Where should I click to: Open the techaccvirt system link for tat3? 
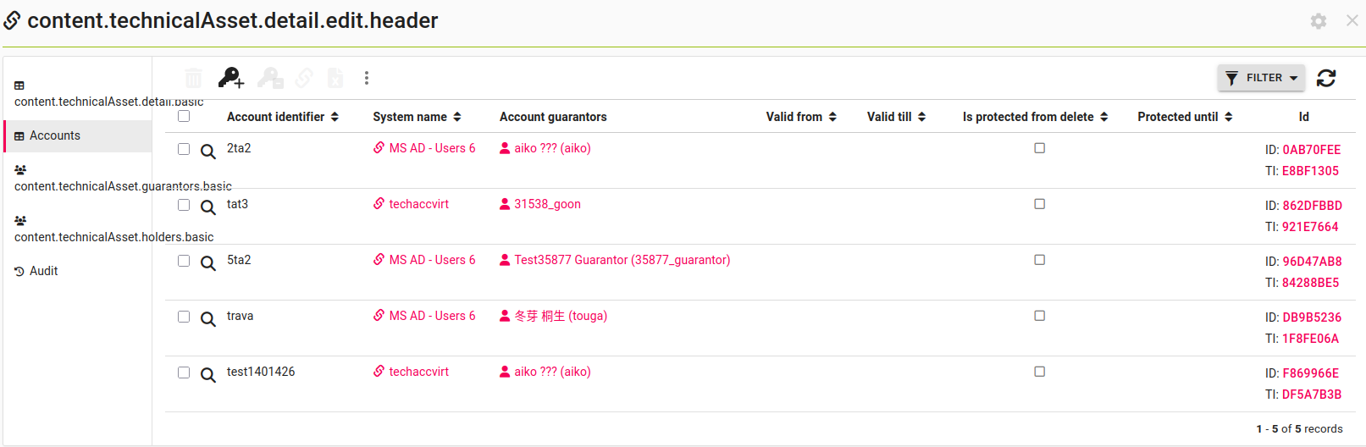418,204
